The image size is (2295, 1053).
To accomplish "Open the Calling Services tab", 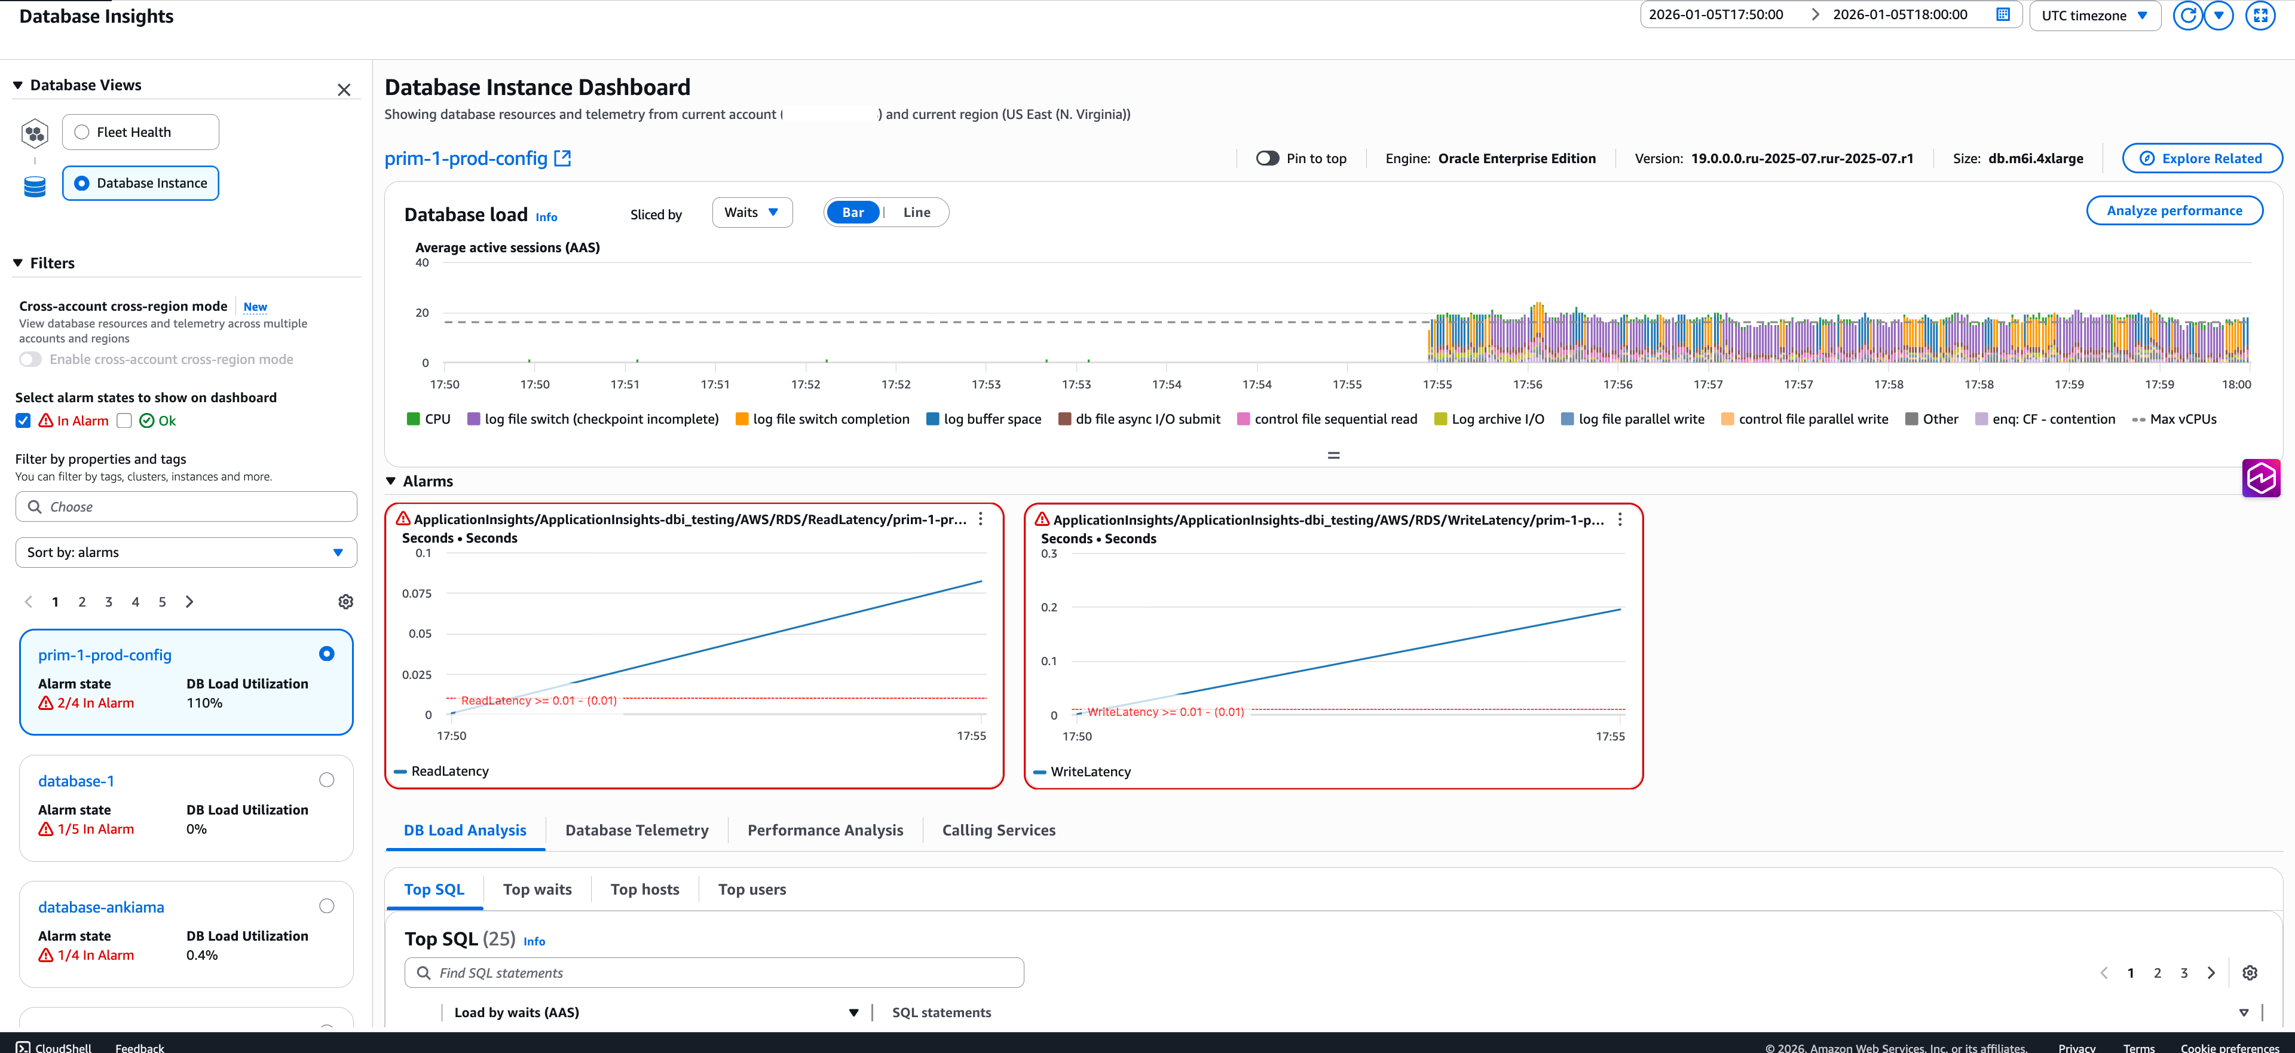I will point(999,830).
